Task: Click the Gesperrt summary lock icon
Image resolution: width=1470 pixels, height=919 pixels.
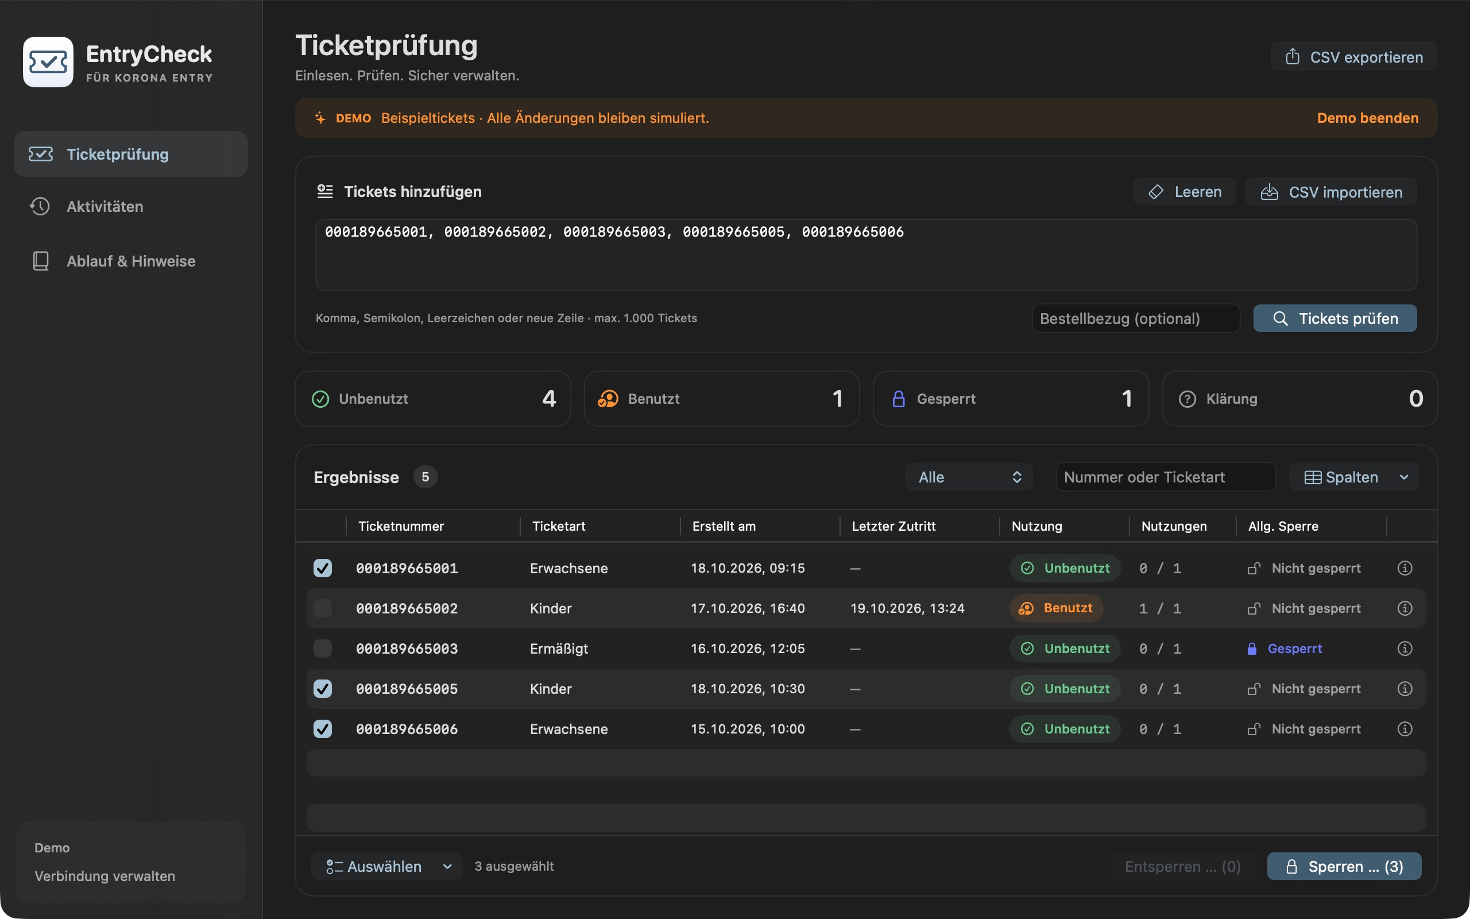Action: [899, 399]
